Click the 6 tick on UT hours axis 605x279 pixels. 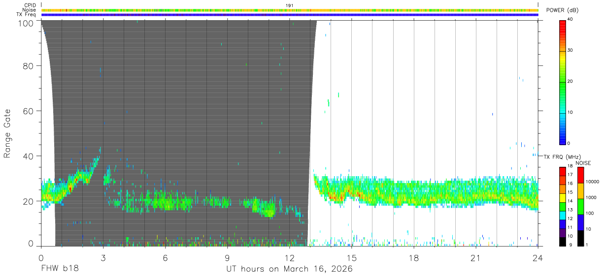[166, 257]
